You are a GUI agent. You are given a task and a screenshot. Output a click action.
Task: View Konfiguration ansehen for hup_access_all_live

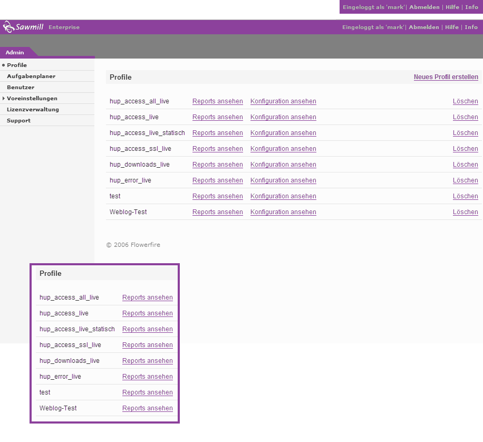tap(283, 101)
